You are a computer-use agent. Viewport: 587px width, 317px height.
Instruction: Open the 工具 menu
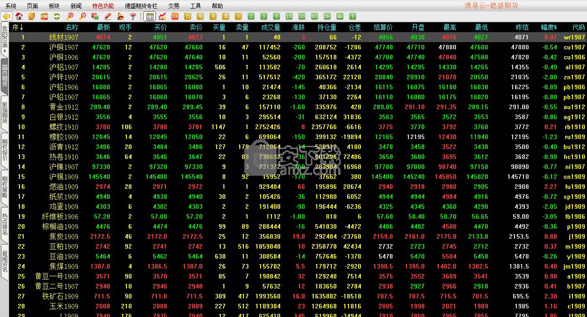point(195,6)
